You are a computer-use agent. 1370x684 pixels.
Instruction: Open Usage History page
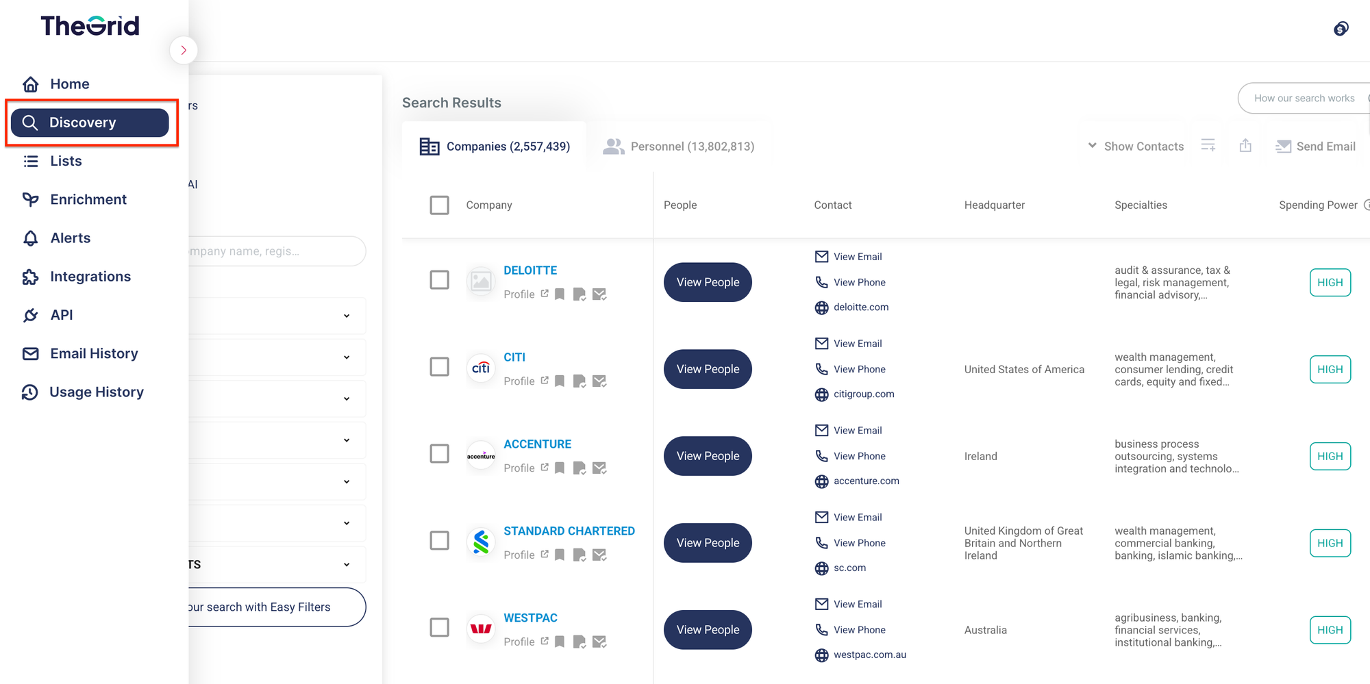tap(83, 392)
